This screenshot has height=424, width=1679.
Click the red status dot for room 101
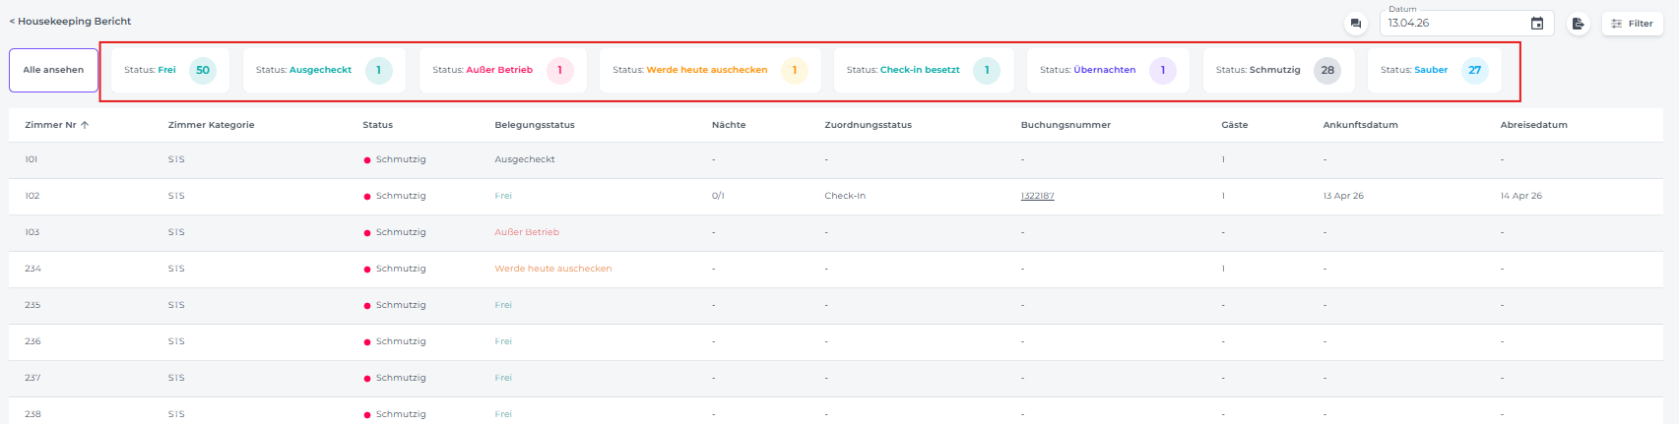click(367, 160)
